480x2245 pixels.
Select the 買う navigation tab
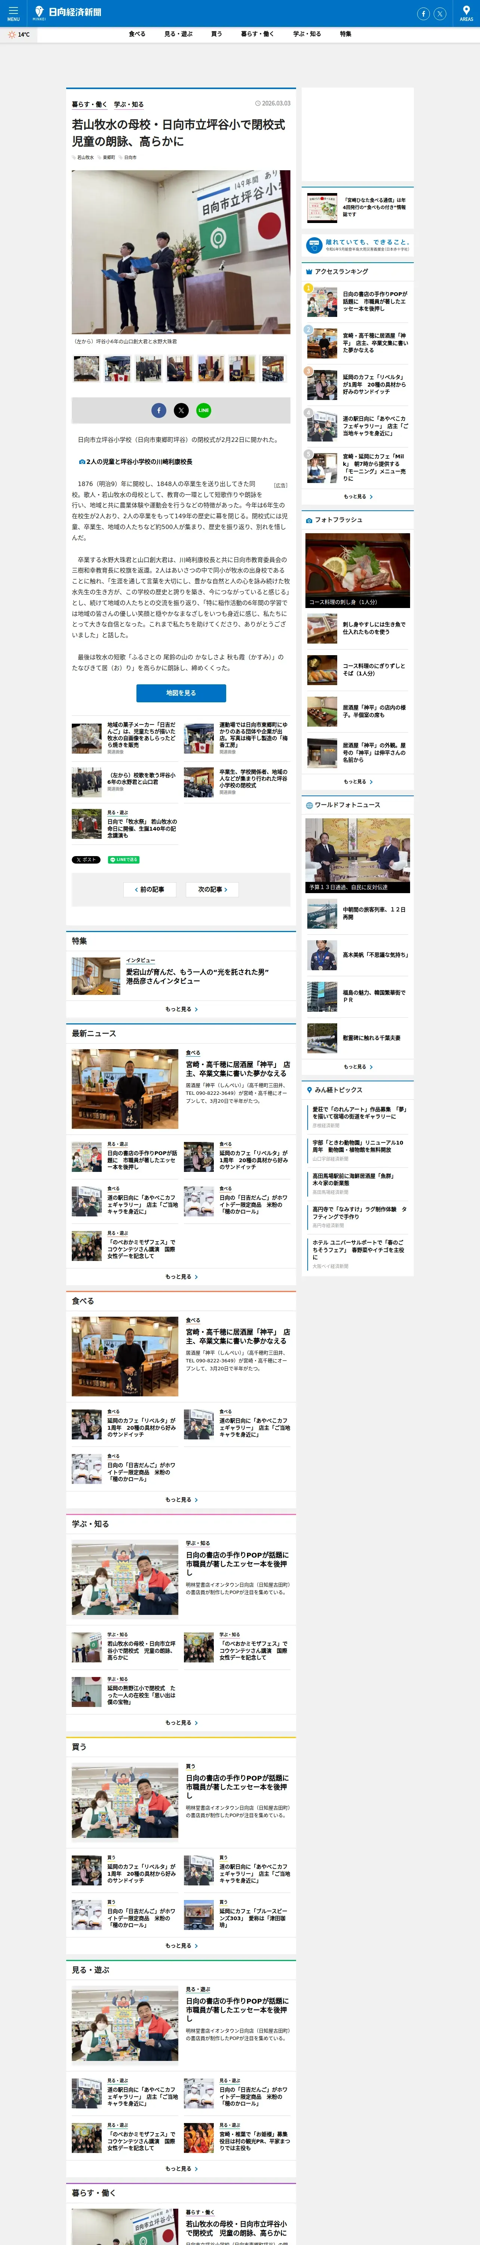click(216, 34)
